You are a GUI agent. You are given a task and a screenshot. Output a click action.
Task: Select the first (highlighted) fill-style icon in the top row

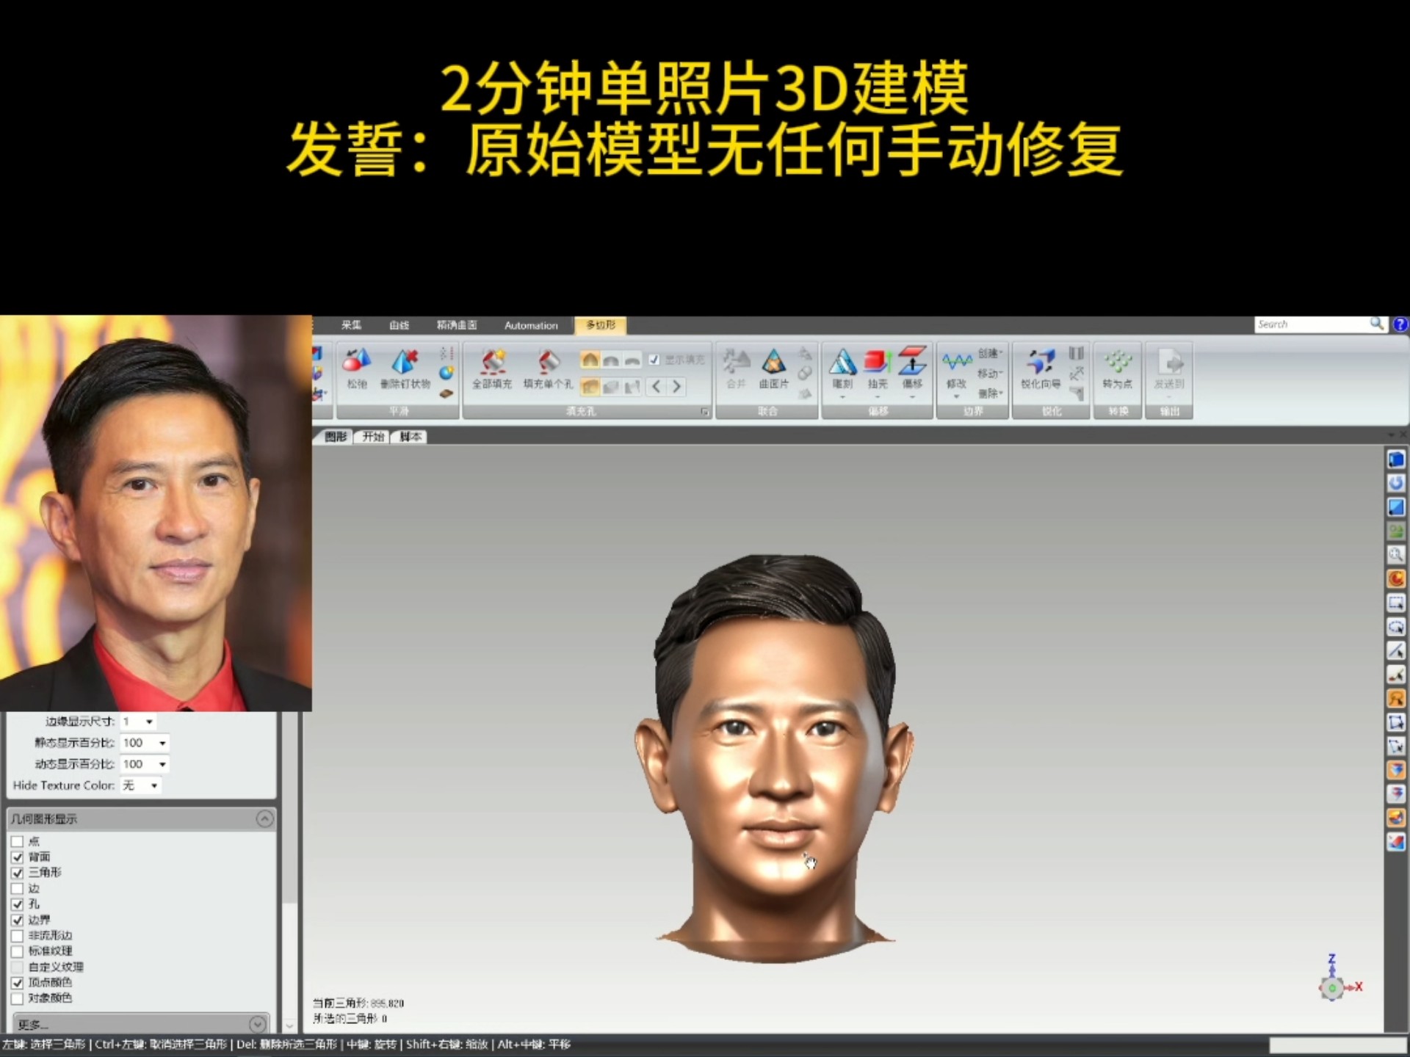(590, 360)
